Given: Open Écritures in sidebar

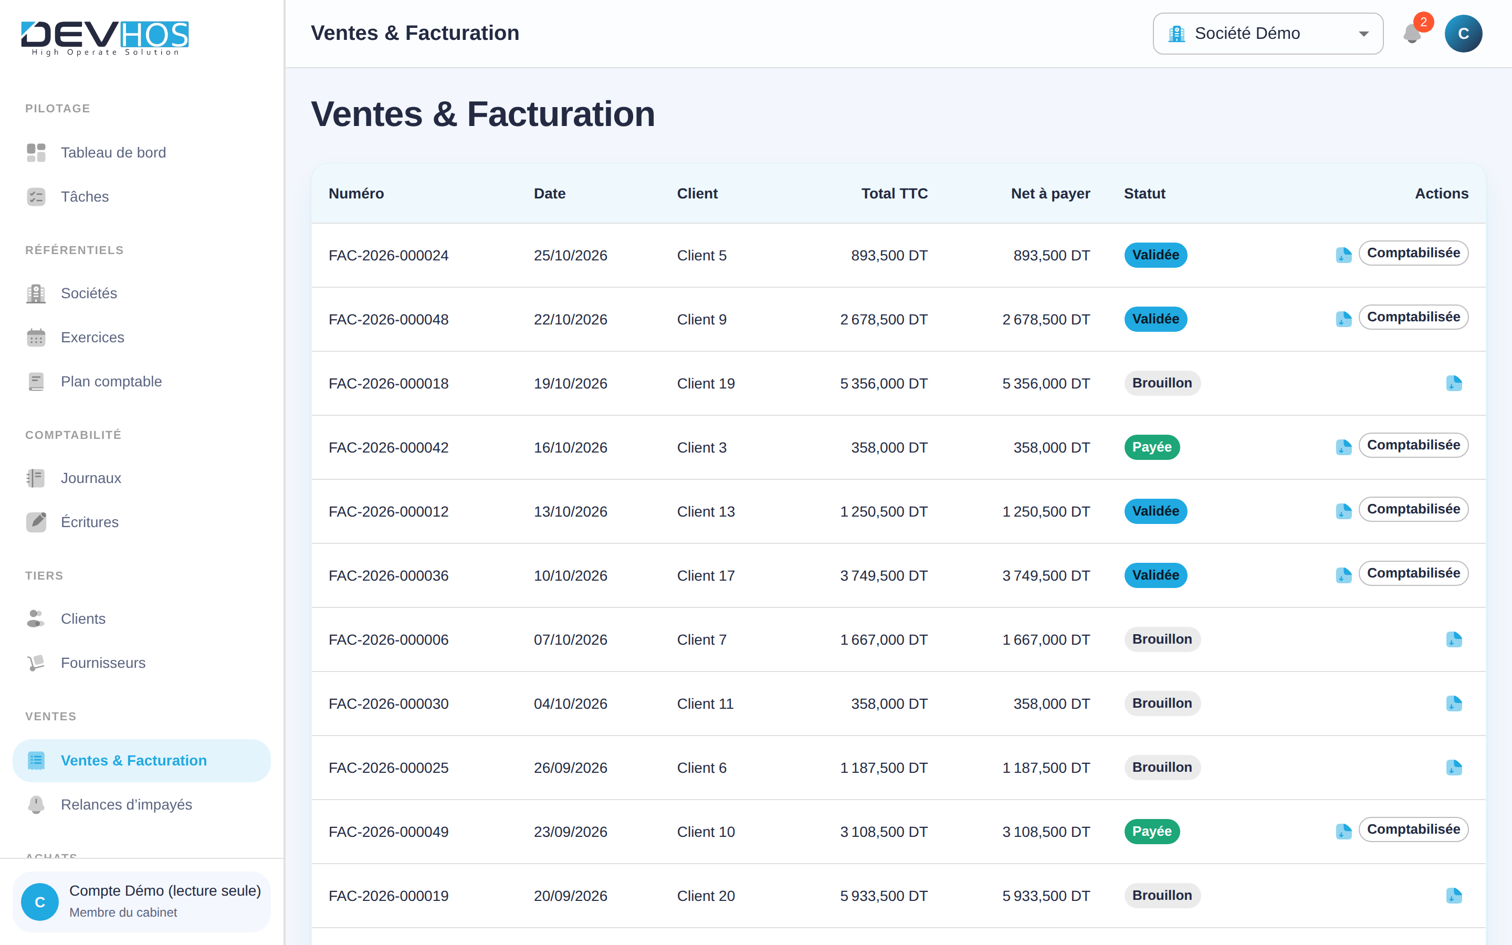Looking at the screenshot, I should 141,522.
